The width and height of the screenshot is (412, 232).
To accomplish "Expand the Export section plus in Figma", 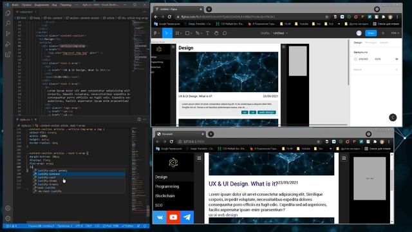I will pyautogui.click(x=397, y=70).
